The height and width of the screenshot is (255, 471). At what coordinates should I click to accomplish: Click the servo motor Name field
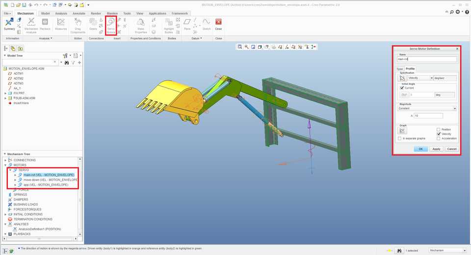427,59
